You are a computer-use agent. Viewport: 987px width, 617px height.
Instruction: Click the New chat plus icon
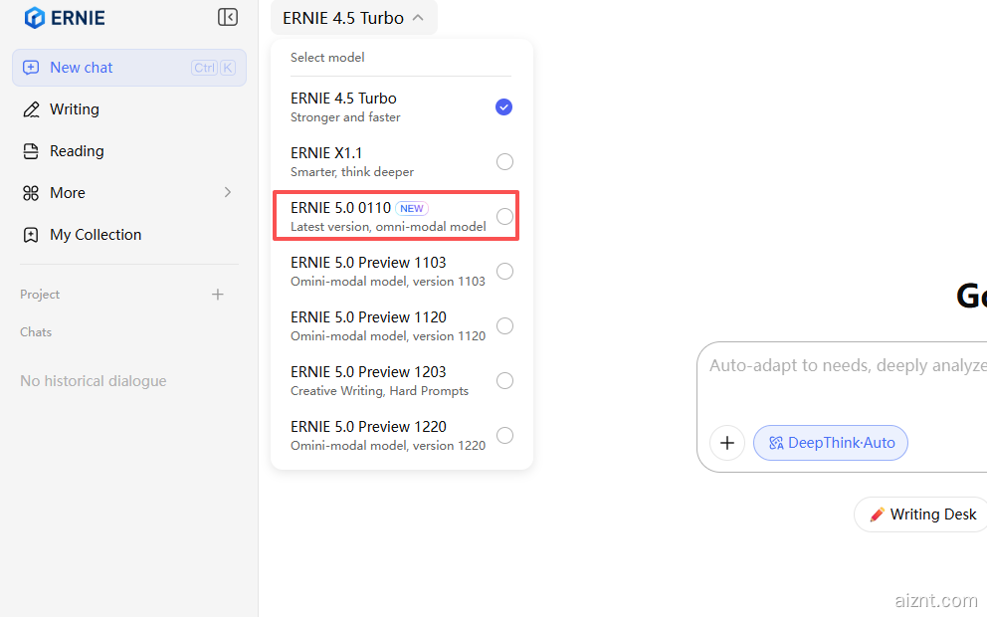[31, 68]
